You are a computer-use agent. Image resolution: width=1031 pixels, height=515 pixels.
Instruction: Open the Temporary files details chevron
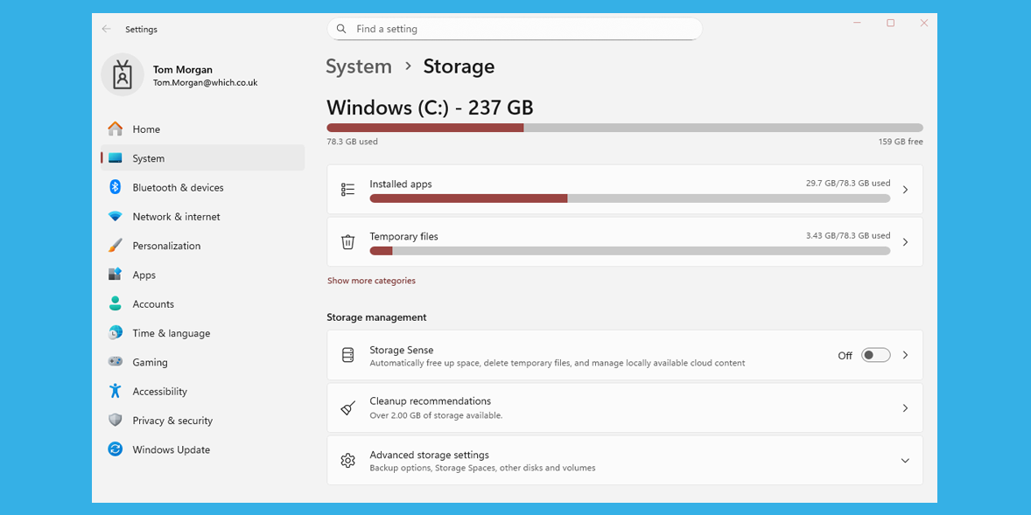click(905, 242)
